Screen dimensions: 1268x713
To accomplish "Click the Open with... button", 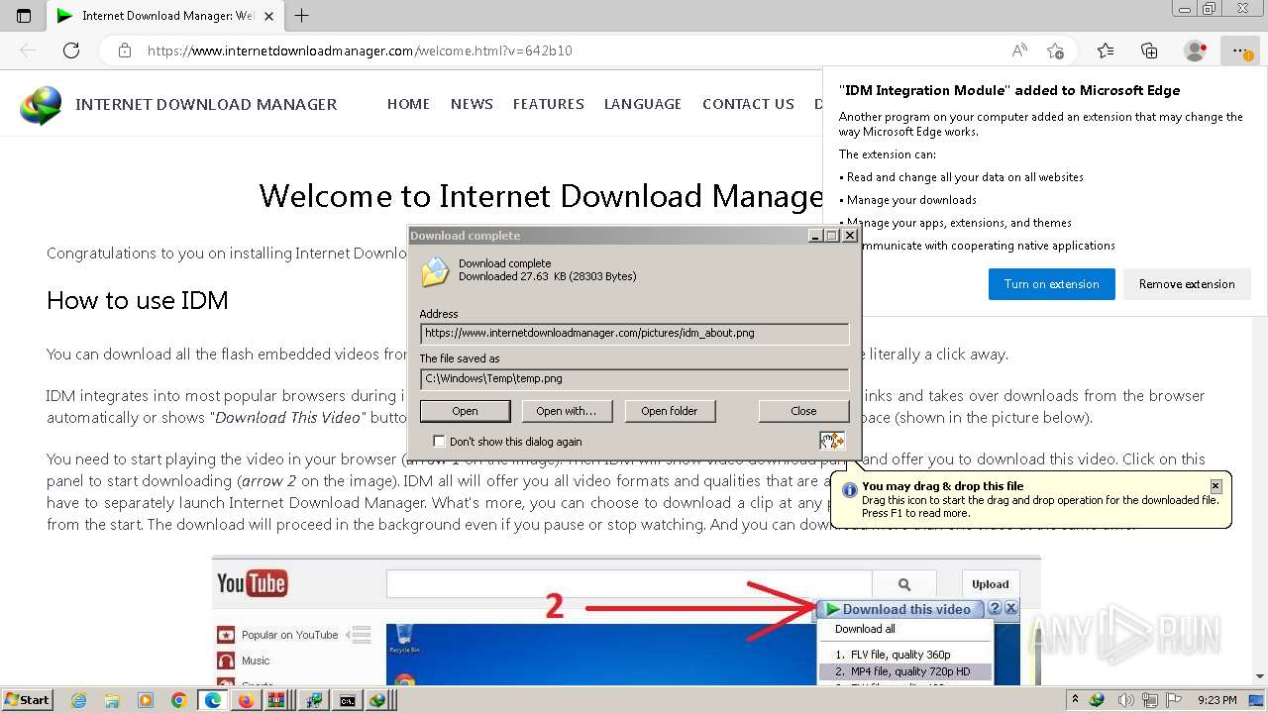I will tap(567, 411).
